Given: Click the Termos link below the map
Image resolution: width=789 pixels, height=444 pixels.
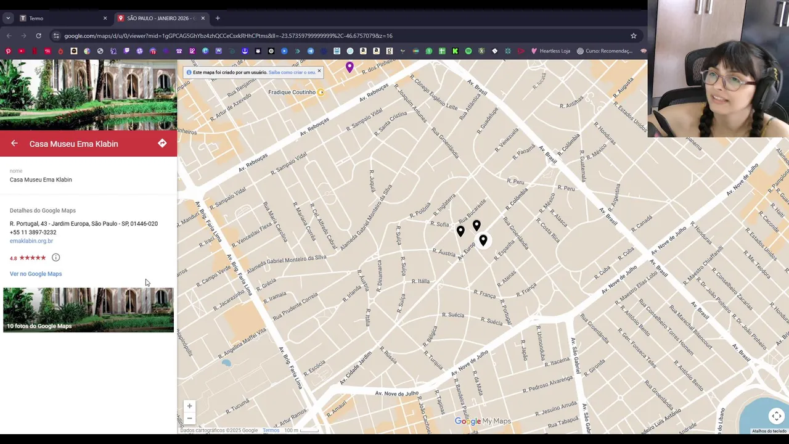Looking at the screenshot, I should pyautogui.click(x=271, y=430).
